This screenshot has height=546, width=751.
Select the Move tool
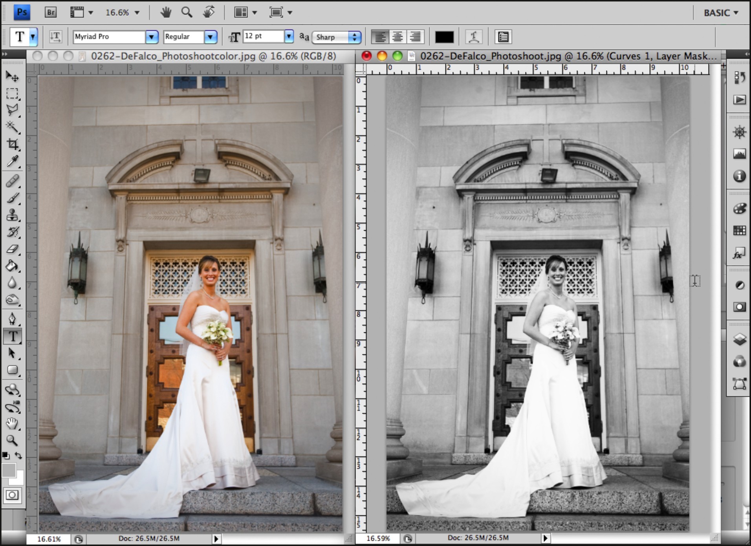click(12, 76)
